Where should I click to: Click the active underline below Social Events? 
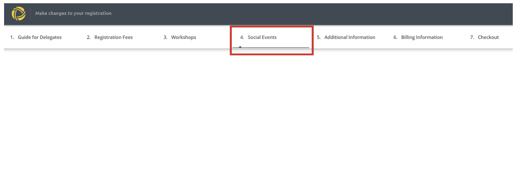coord(277,48)
